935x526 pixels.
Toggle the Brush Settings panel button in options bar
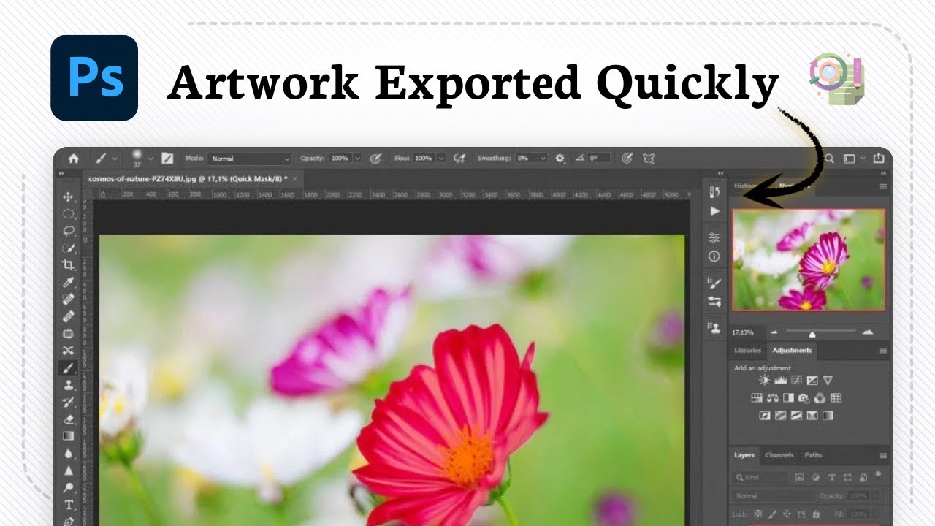coord(167,158)
